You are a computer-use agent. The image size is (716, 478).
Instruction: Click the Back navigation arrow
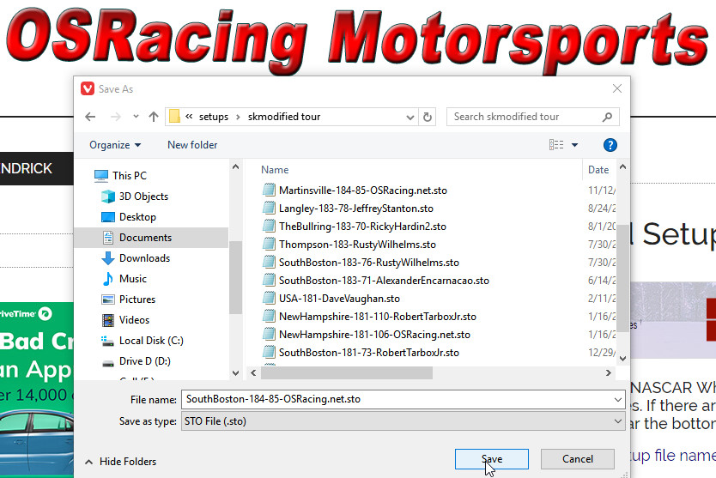point(91,117)
